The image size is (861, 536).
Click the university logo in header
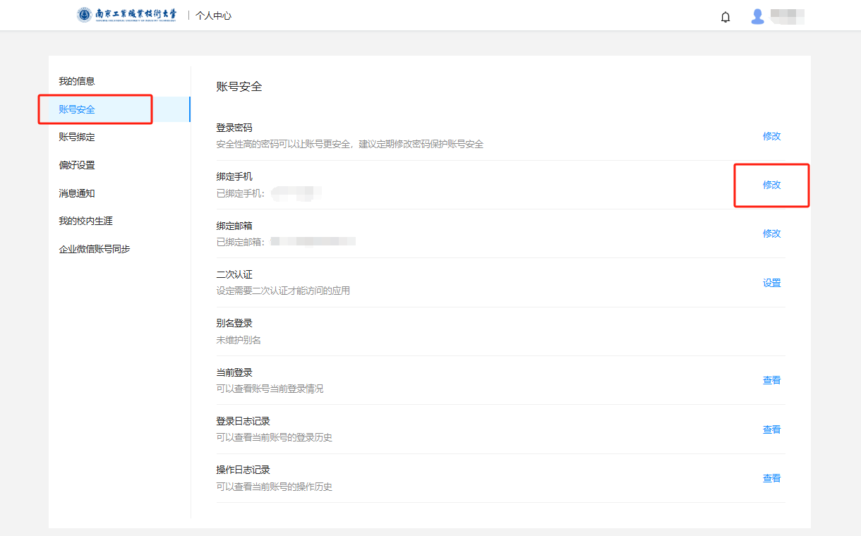click(127, 15)
